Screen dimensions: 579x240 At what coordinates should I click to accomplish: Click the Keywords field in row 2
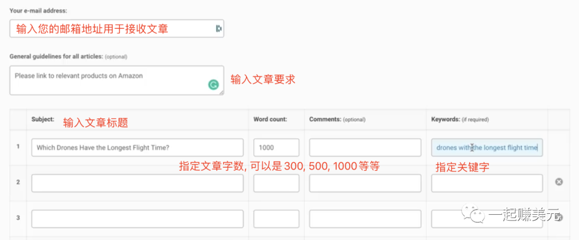[x=487, y=183]
